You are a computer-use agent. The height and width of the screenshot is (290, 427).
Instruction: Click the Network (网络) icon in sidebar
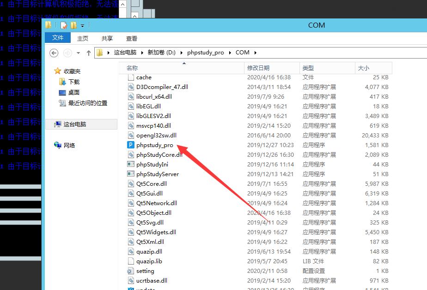[58, 145]
